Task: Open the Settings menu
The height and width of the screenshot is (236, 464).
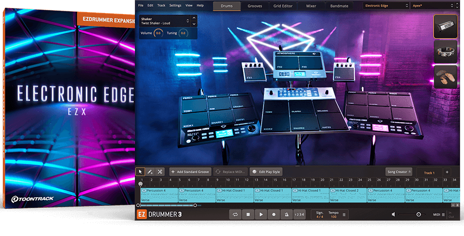Action: tap(175, 5)
